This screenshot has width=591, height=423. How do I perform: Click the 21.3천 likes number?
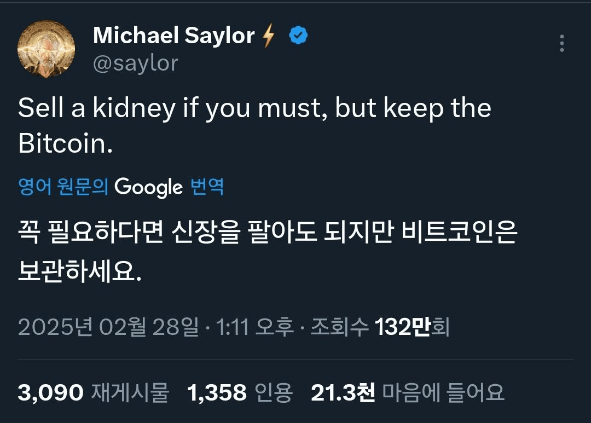point(343,392)
